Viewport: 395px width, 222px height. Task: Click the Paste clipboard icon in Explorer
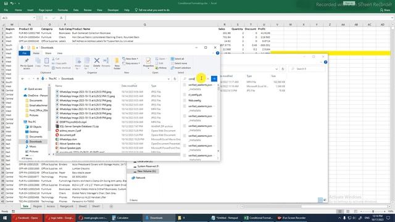click(47, 60)
